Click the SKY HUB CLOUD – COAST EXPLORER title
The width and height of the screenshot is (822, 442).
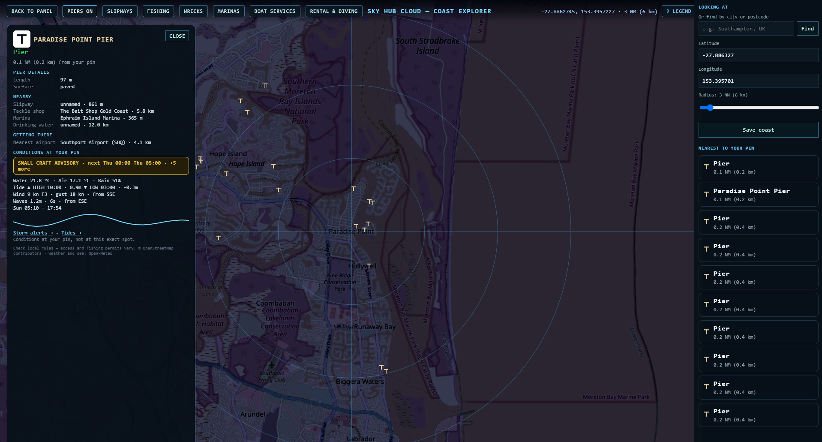pos(429,11)
